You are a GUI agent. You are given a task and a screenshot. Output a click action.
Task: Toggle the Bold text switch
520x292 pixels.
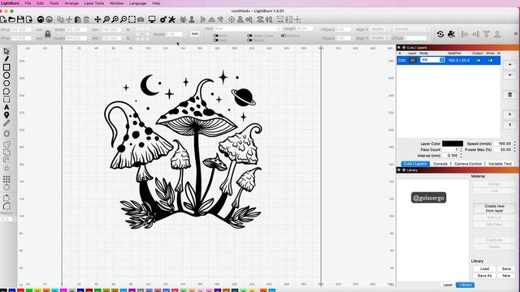(216, 36)
